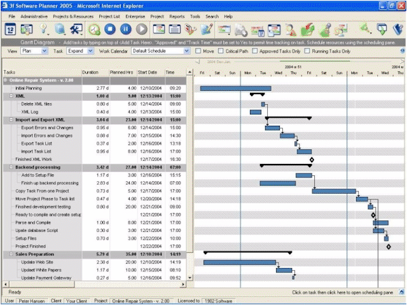Click the task list vertical scroll up arrow
This screenshot has height=305, width=407.
pos(190,72)
